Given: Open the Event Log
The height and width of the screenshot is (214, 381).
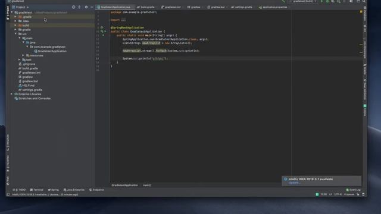Looking at the screenshot, I should [353, 190].
